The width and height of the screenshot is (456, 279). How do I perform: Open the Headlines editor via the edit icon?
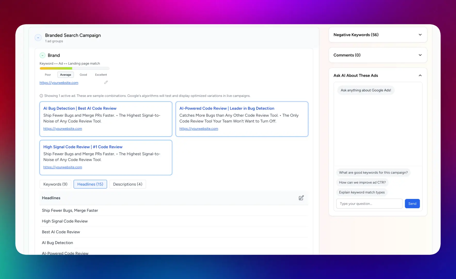[301, 198]
